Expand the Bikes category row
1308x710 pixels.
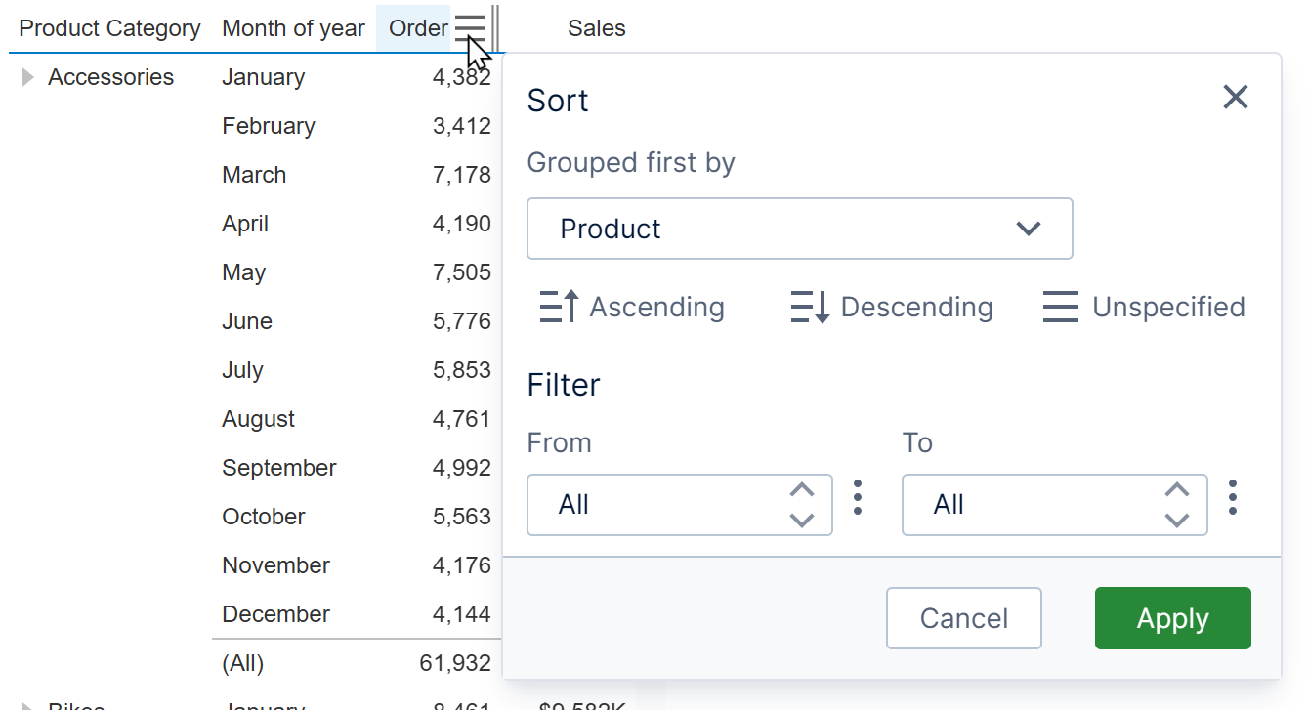click(27, 705)
